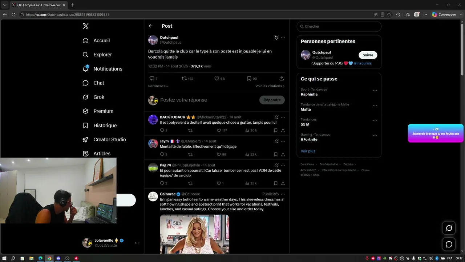Open the floating chat messages button
This screenshot has height=262, width=465.
(x=449, y=244)
